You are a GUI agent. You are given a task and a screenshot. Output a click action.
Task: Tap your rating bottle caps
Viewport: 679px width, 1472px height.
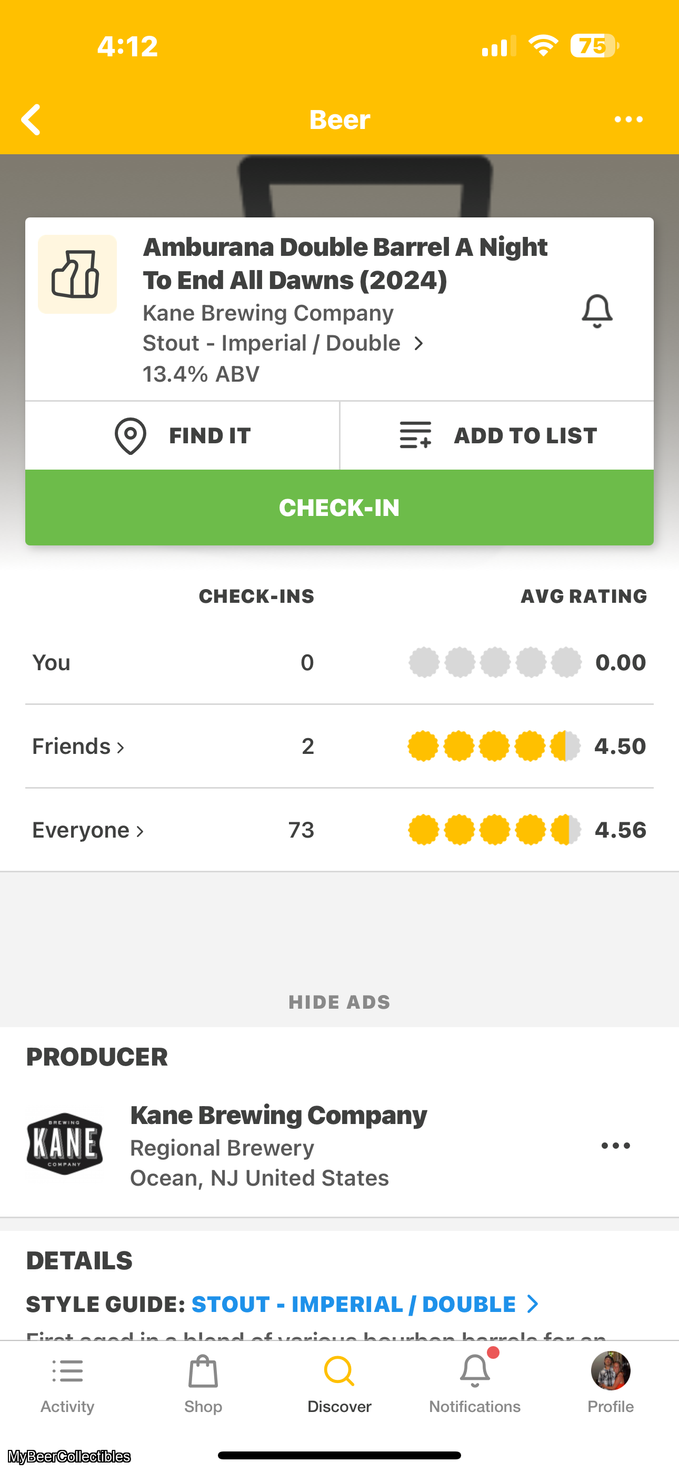coord(495,663)
